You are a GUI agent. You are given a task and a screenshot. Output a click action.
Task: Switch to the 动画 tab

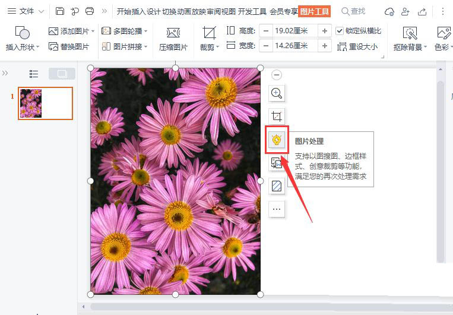click(x=183, y=11)
